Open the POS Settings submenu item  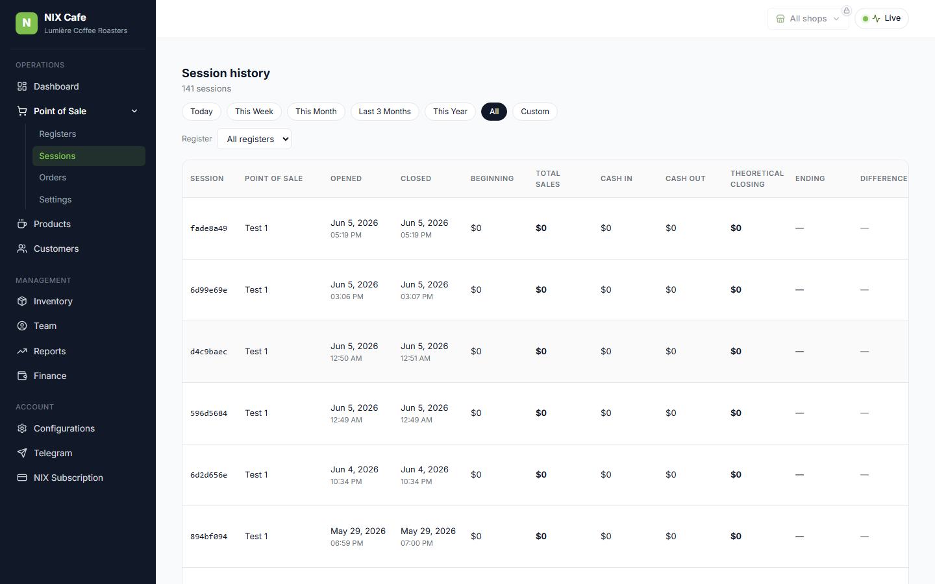pos(89,199)
